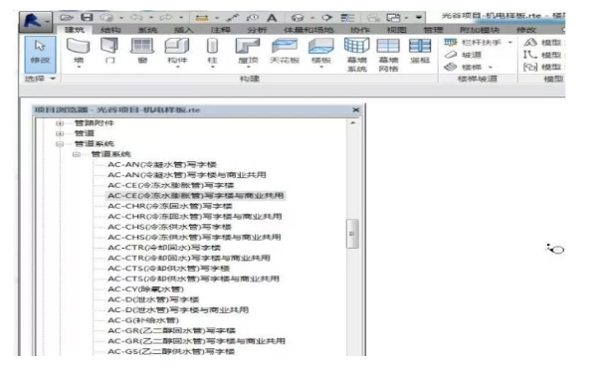602x372 pixels.
Task: Open the default 3D view icon
Action: [x=298, y=18]
